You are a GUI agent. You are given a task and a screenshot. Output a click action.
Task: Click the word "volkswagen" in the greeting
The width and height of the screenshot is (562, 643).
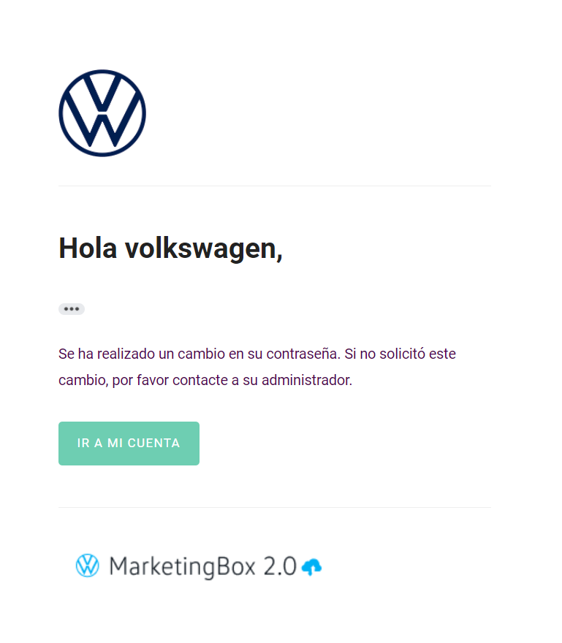(x=204, y=248)
